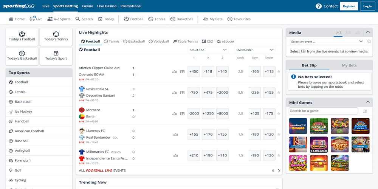Open Live events with the 33 badge
Screen dimensions: 378x189
[36, 19]
